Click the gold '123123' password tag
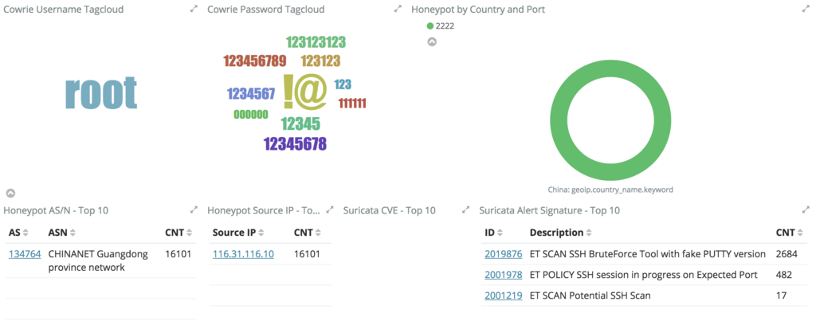Viewport: 816px width, 321px height. 320,61
